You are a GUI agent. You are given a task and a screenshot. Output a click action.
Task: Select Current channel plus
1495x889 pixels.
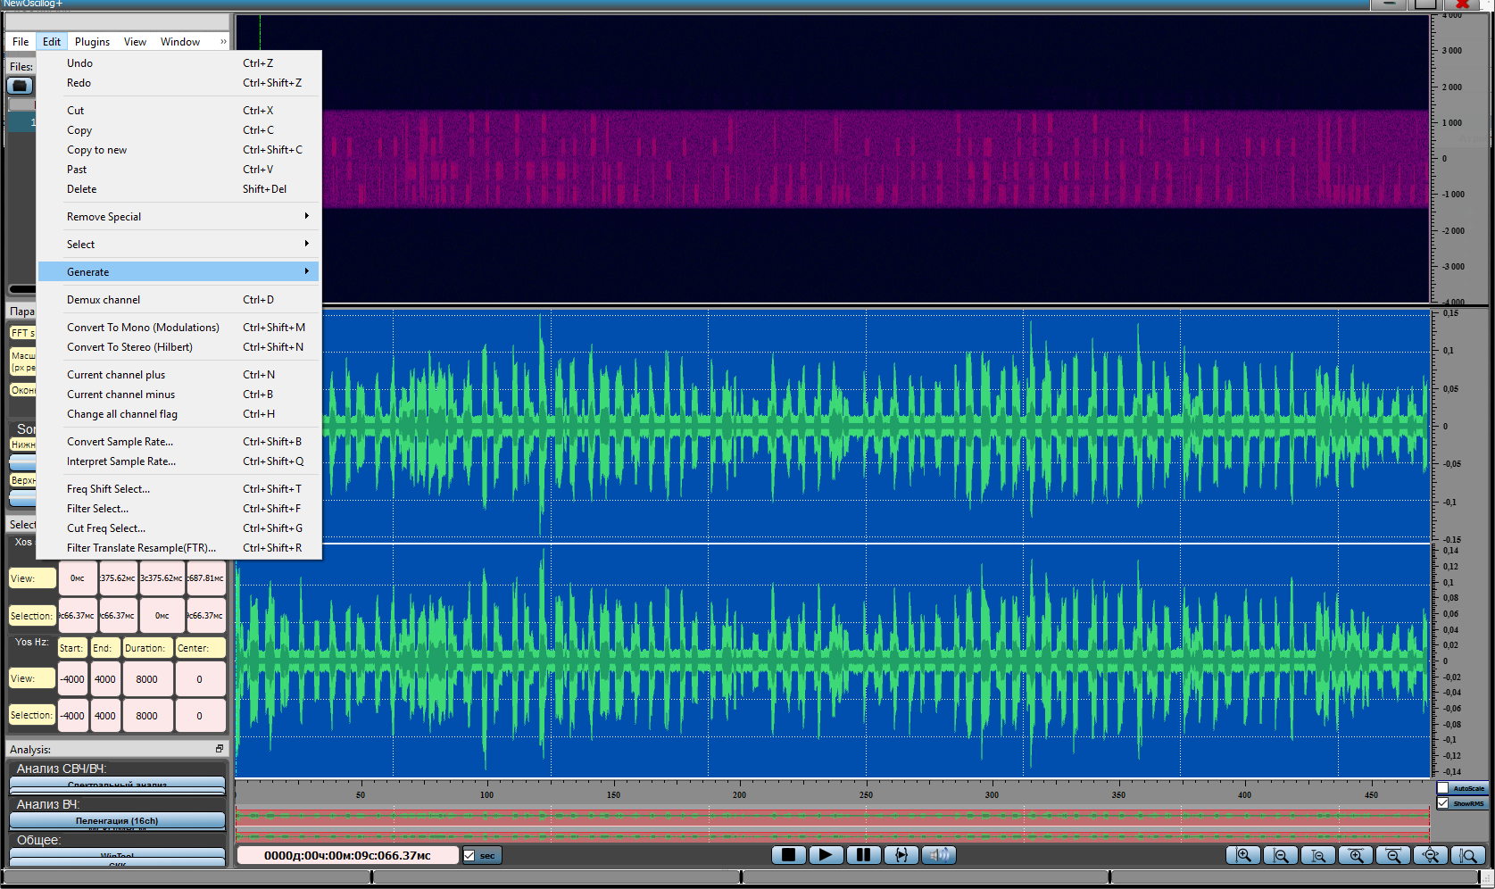(179, 375)
